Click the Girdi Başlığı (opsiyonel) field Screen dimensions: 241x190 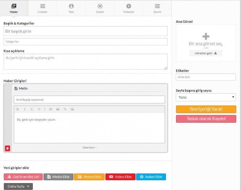pyautogui.click(x=89, y=99)
